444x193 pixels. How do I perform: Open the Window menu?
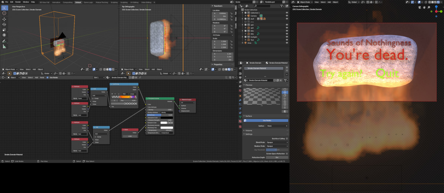coord(26,2)
